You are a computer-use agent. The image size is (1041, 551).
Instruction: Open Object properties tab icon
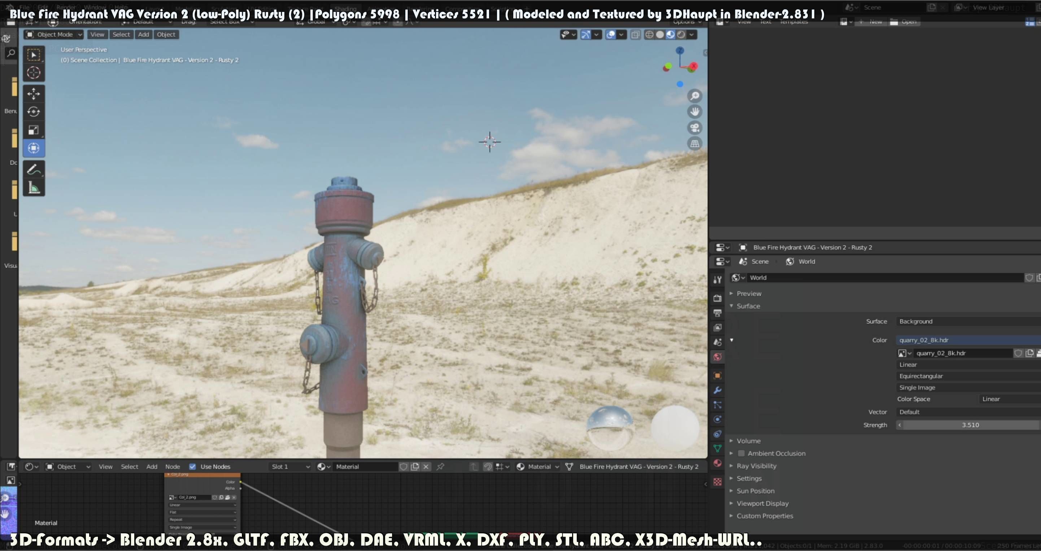click(x=717, y=376)
